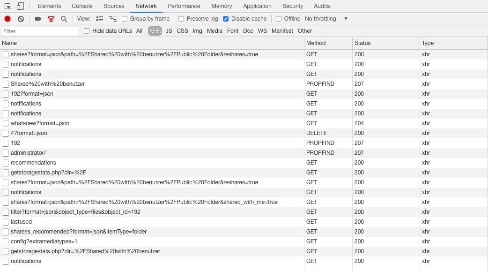Select the administrator/ PROPFIND request
Screen dimensions: 488x271
coord(244,153)
